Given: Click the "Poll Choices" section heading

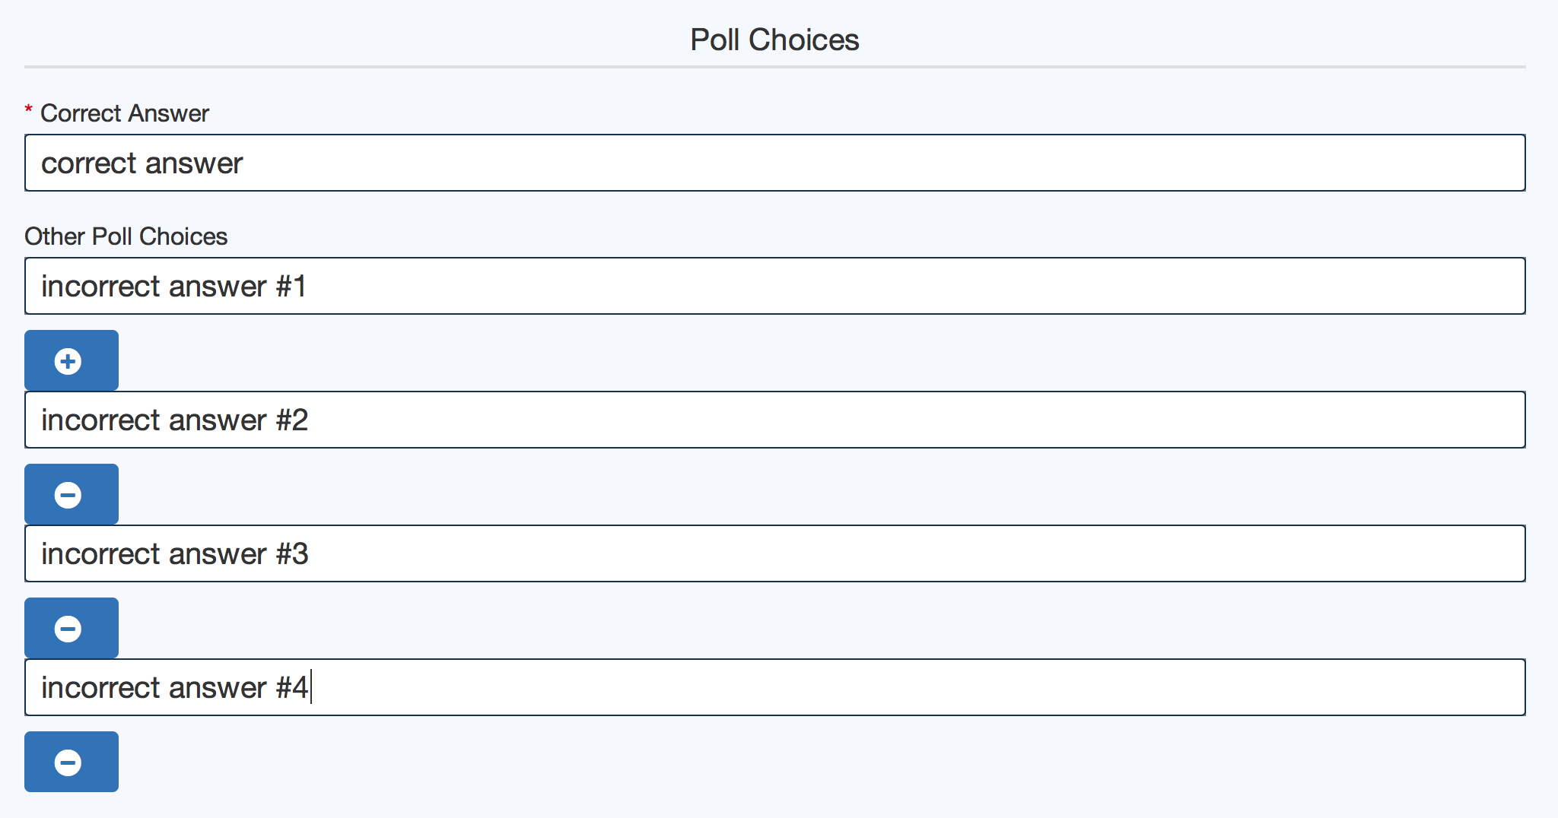Looking at the screenshot, I should [774, 40].
